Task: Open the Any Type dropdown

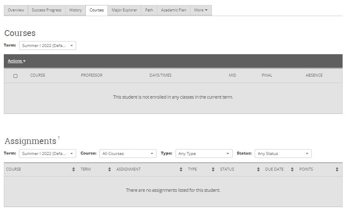Action: click(x=204, y=154)
